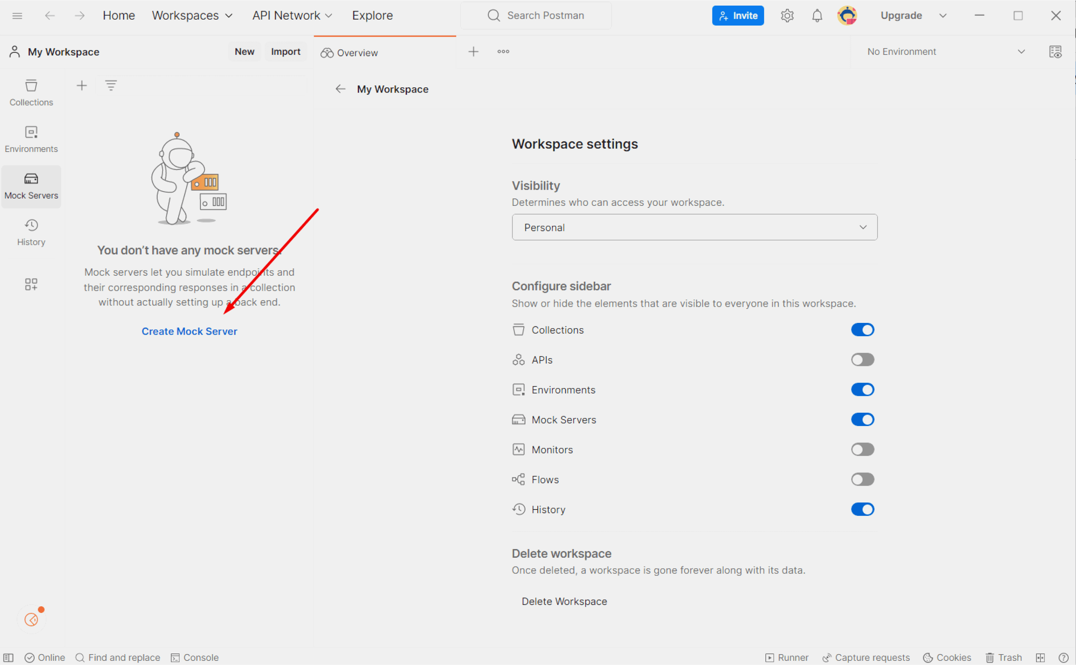Screen dimensions: 1076x665
Task: Click the filter icon in the sidebar
Action: tap(111, 85)
